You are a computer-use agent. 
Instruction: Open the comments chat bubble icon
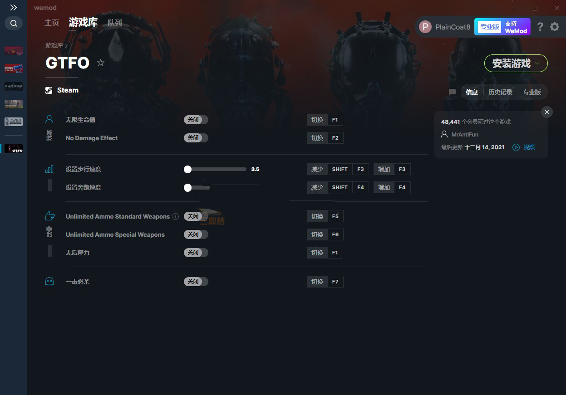point(452,92)
